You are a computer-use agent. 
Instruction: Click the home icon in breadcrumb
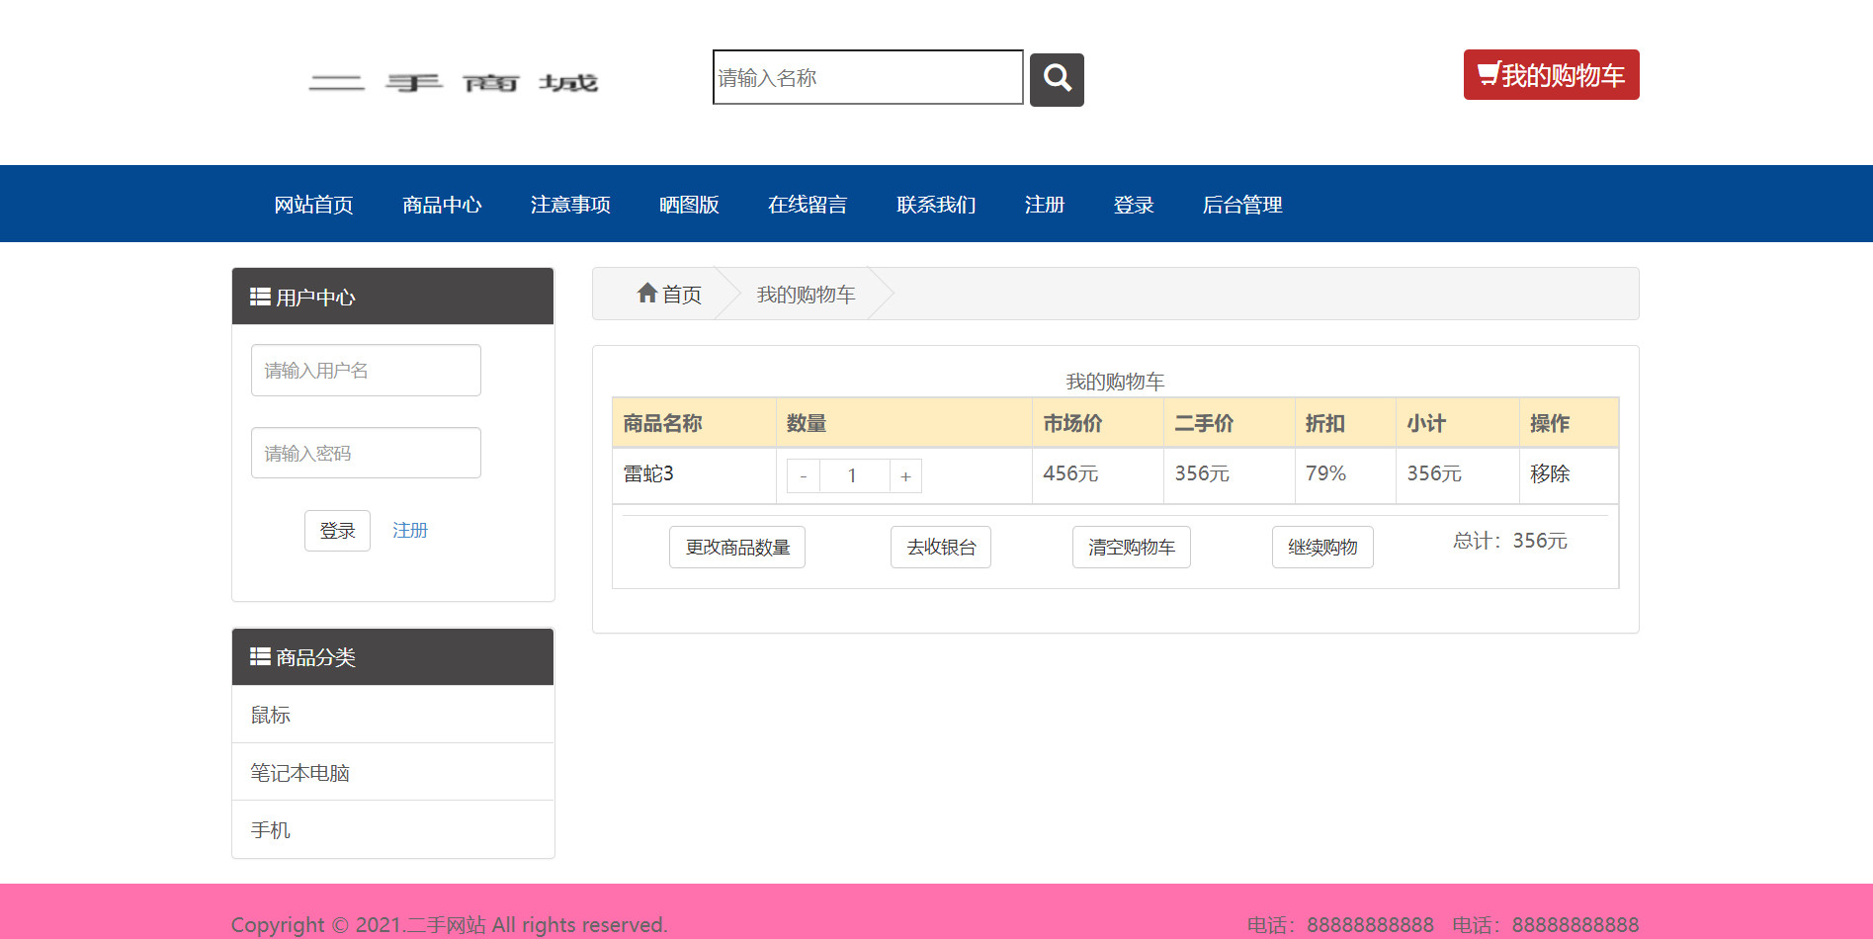[647, 294]
